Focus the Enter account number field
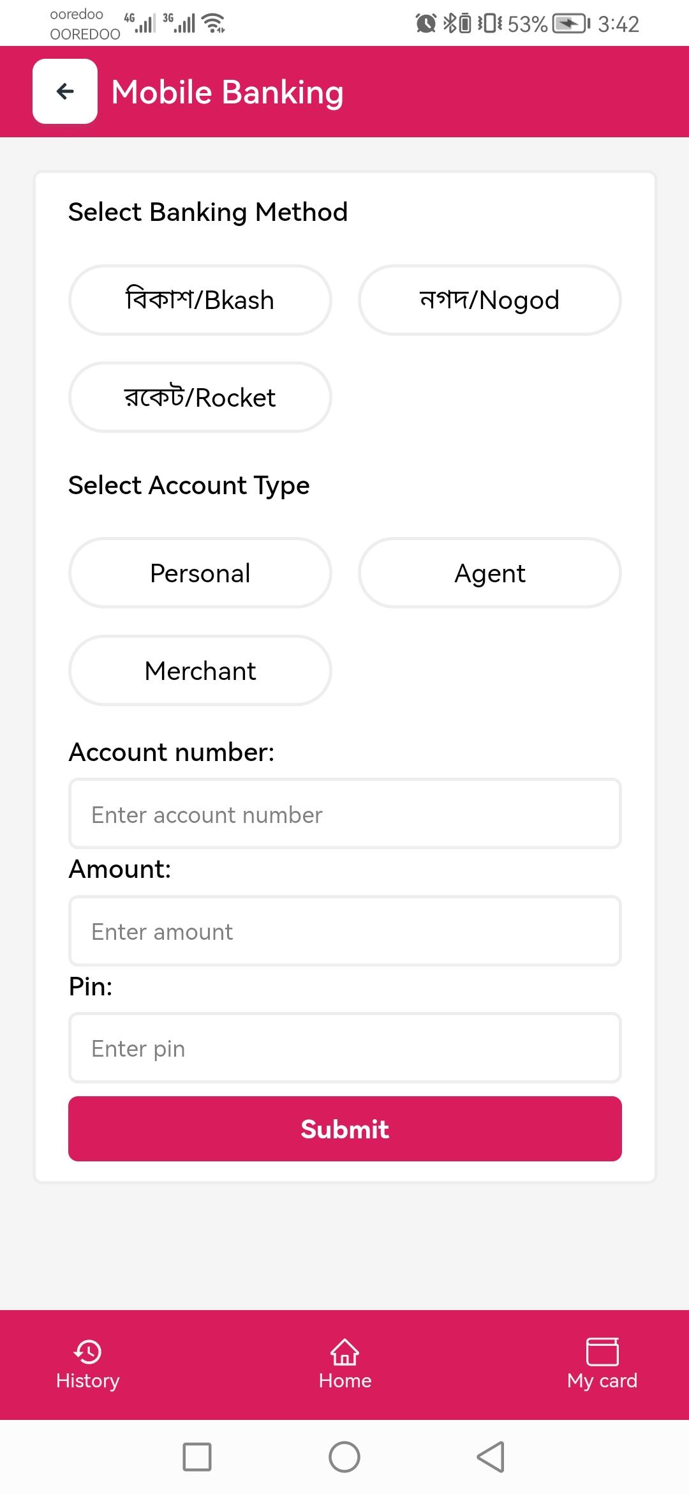 coord(345,814)
